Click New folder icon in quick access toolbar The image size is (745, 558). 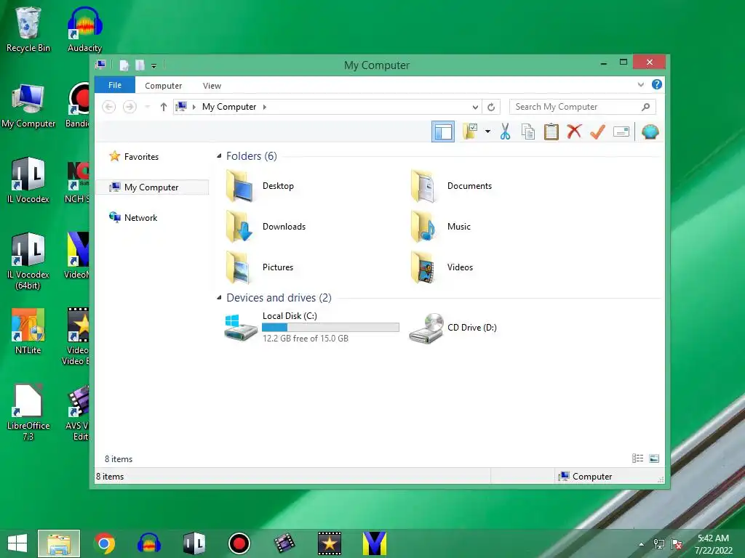pyautogui.click(x=140, y=65)
